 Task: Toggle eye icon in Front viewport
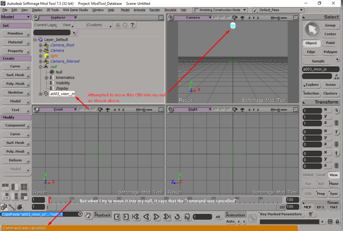(108, 110)
